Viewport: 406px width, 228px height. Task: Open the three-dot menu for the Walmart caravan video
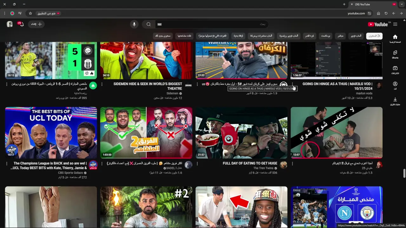click(x=197, y=84)
